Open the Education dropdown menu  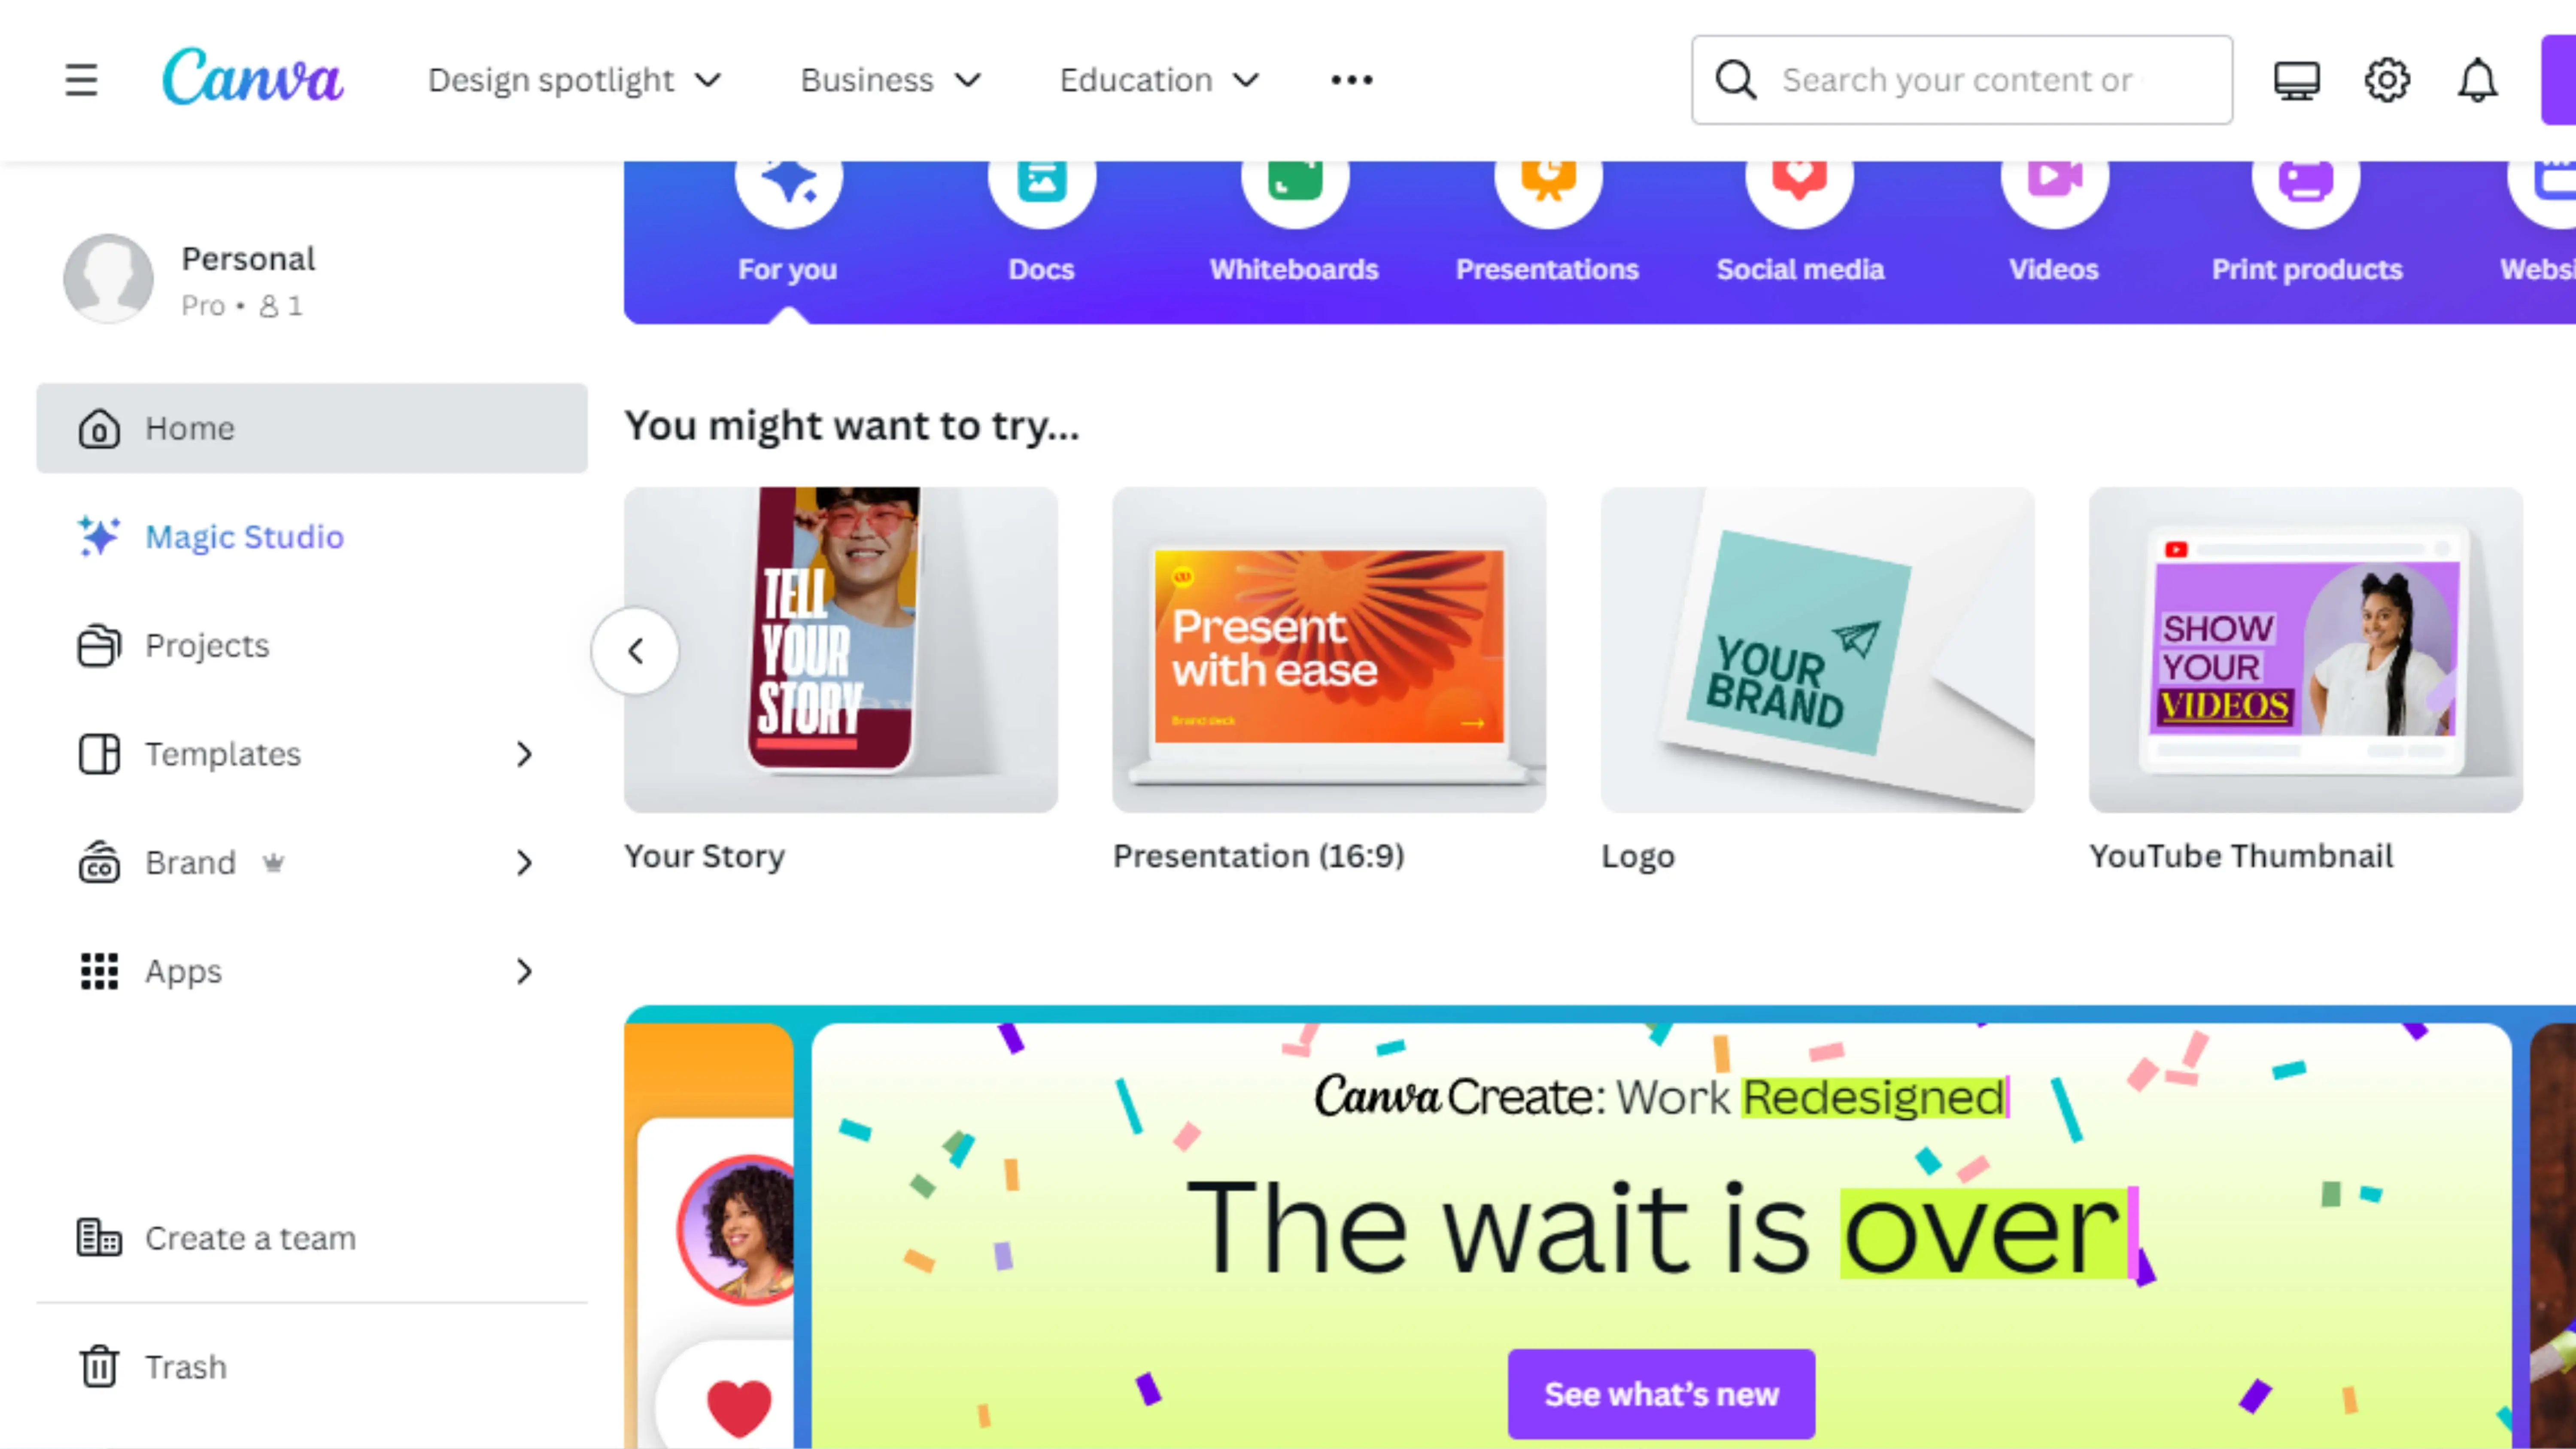pos(1159,80)
